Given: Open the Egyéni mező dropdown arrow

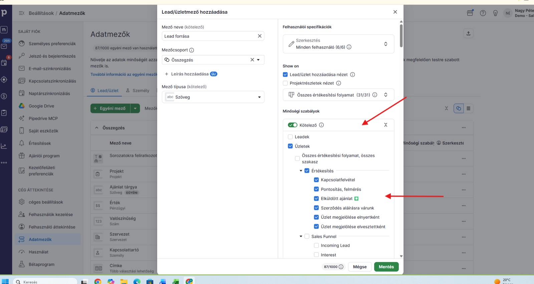Looking at the screenshot, I should 135,108.
